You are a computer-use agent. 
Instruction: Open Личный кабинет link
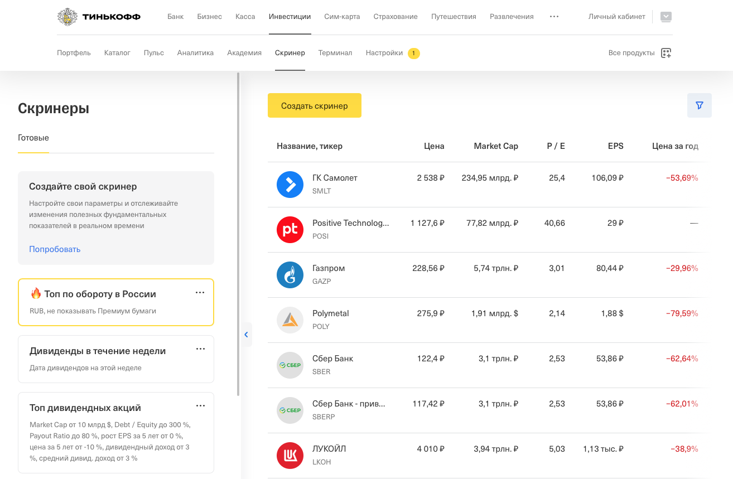pyautogui.click(x=617, y=17)
